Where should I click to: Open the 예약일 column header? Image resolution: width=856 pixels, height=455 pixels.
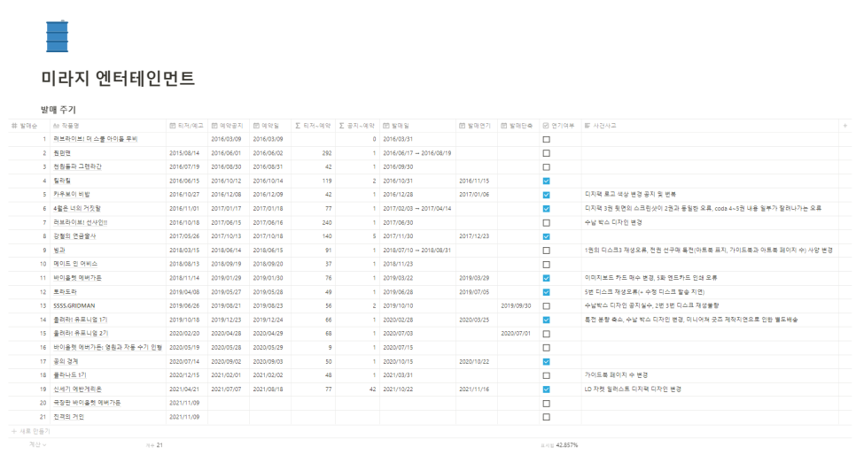click(x=267, y=126)
